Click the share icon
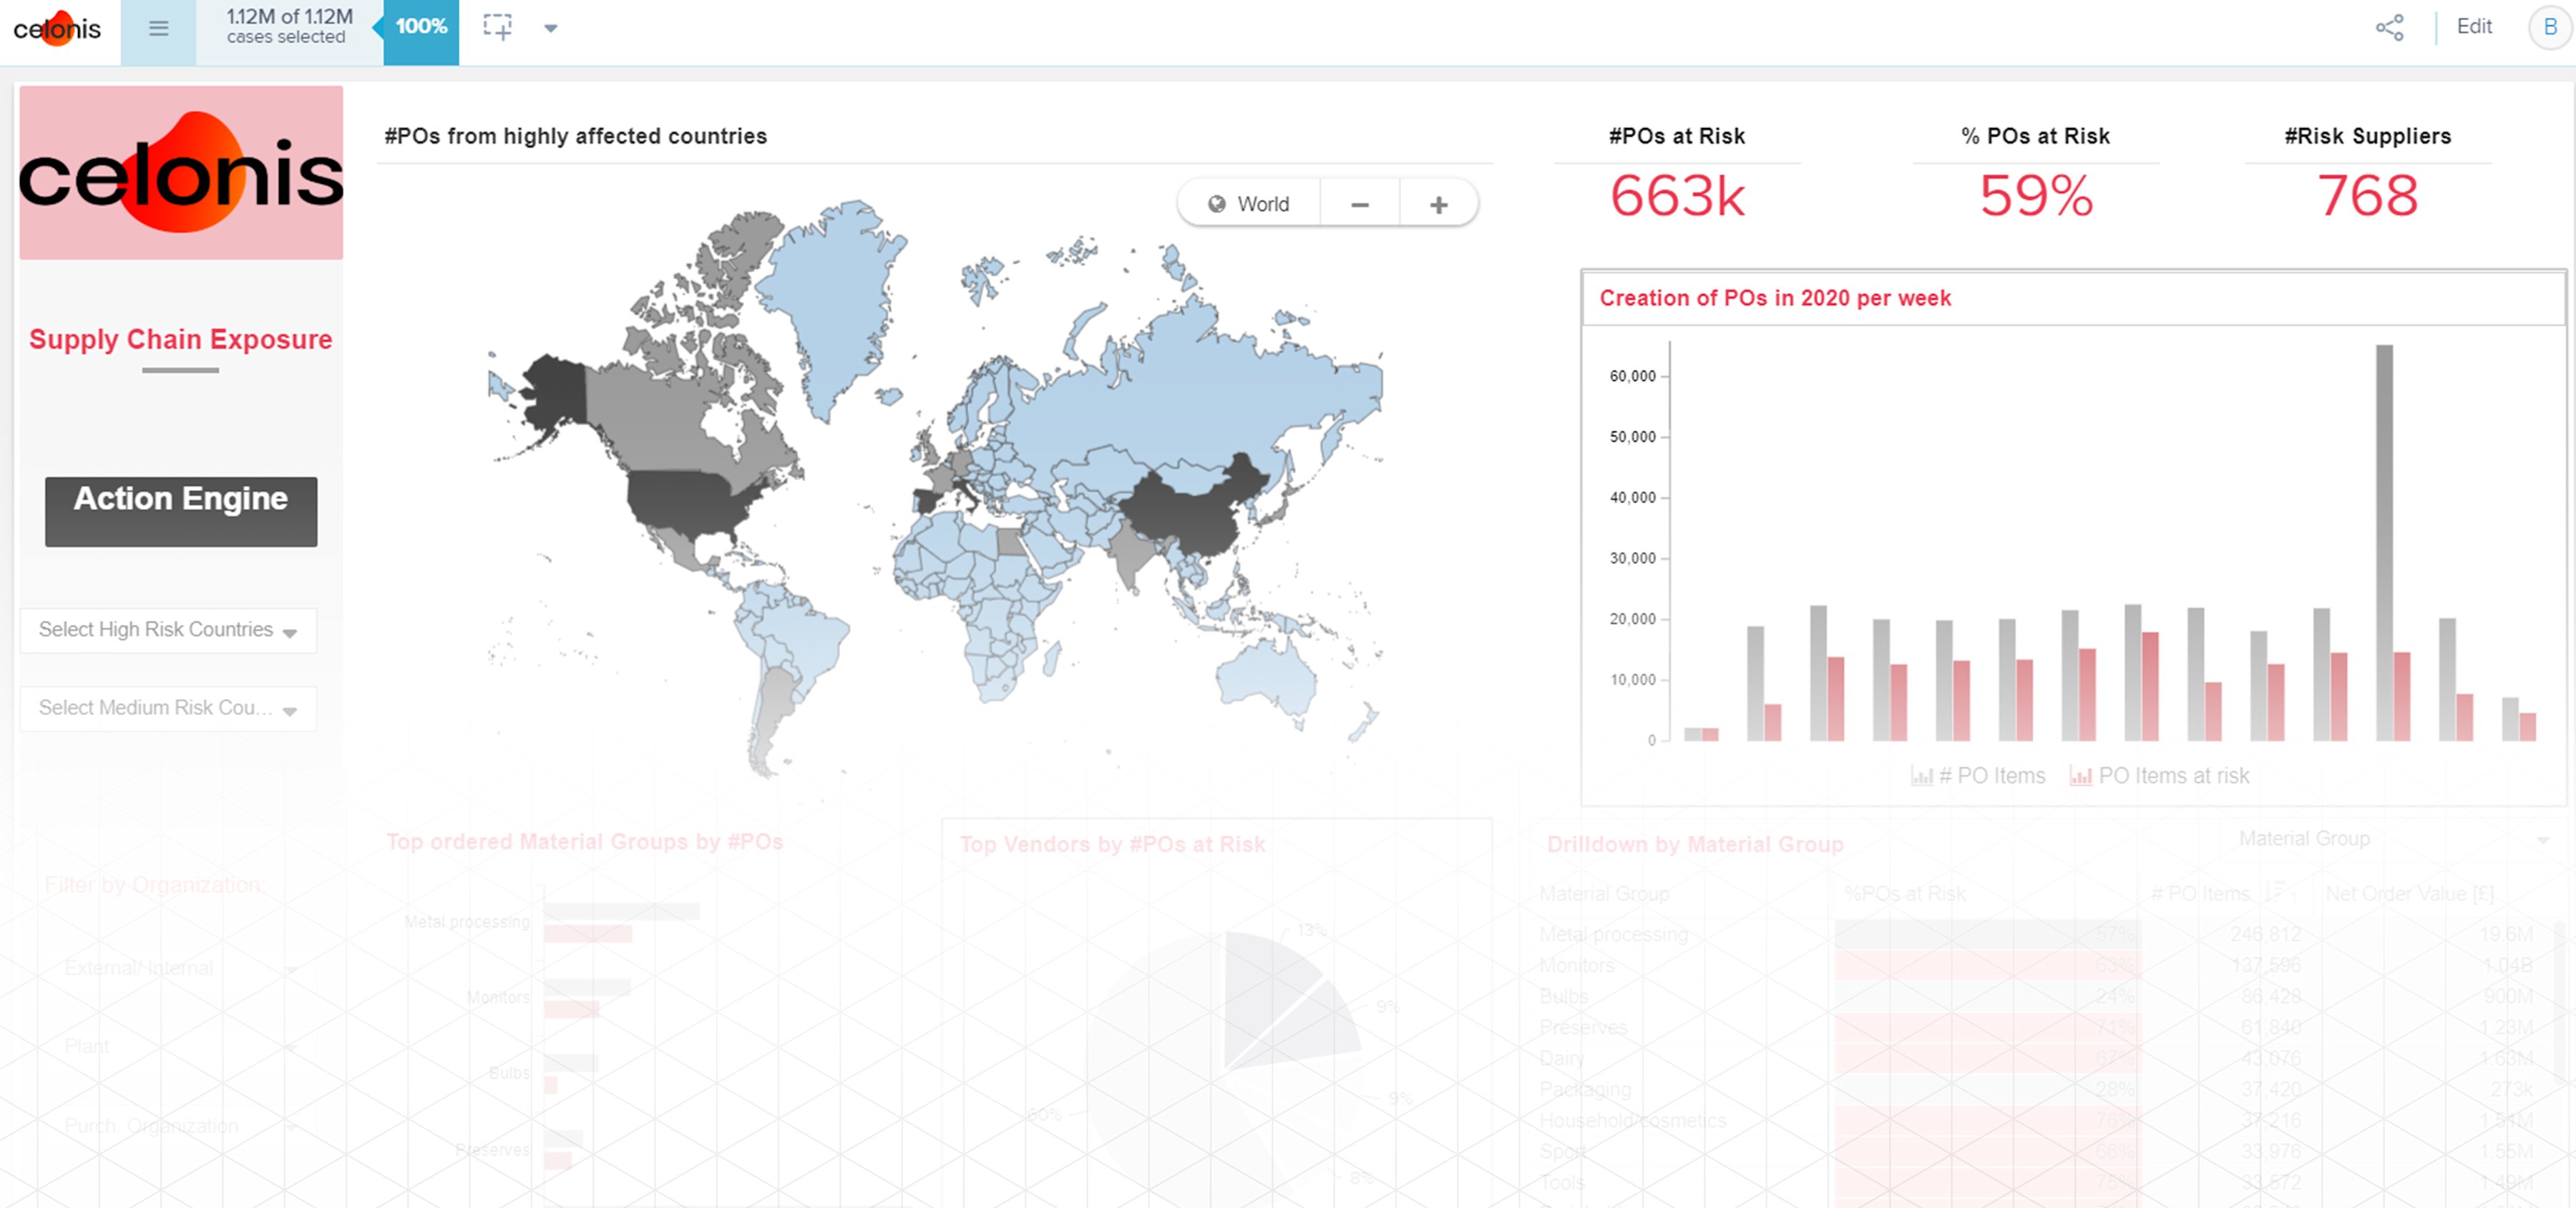 [2389, 28]
